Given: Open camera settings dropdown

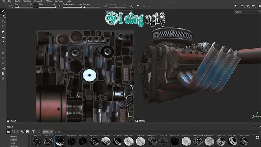Looking at the screenshot, I should pos(253,6).
